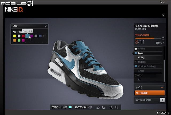Image resolution: width=171 pixels, height=115 pixels.
Task: Select the white lace color swatch
Action: pyautogui.click(x=19, y=36)
